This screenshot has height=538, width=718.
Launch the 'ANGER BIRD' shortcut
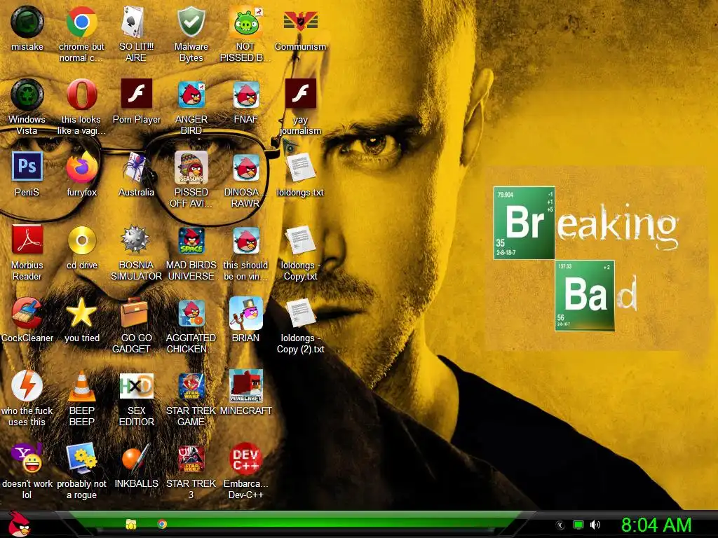[191, 95]
